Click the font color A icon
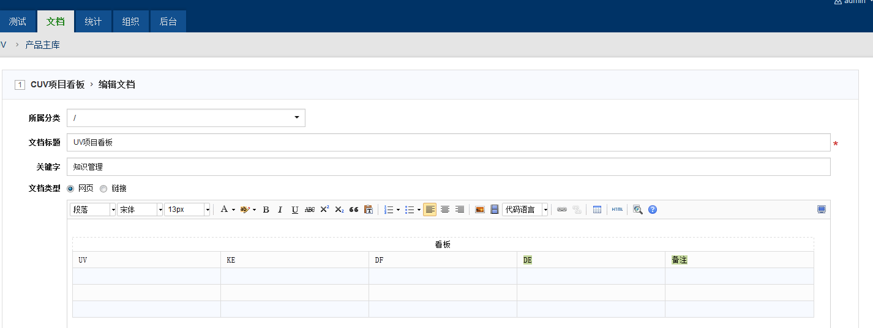The width and height of the screenshot is (873, 328). coord(224,210)
